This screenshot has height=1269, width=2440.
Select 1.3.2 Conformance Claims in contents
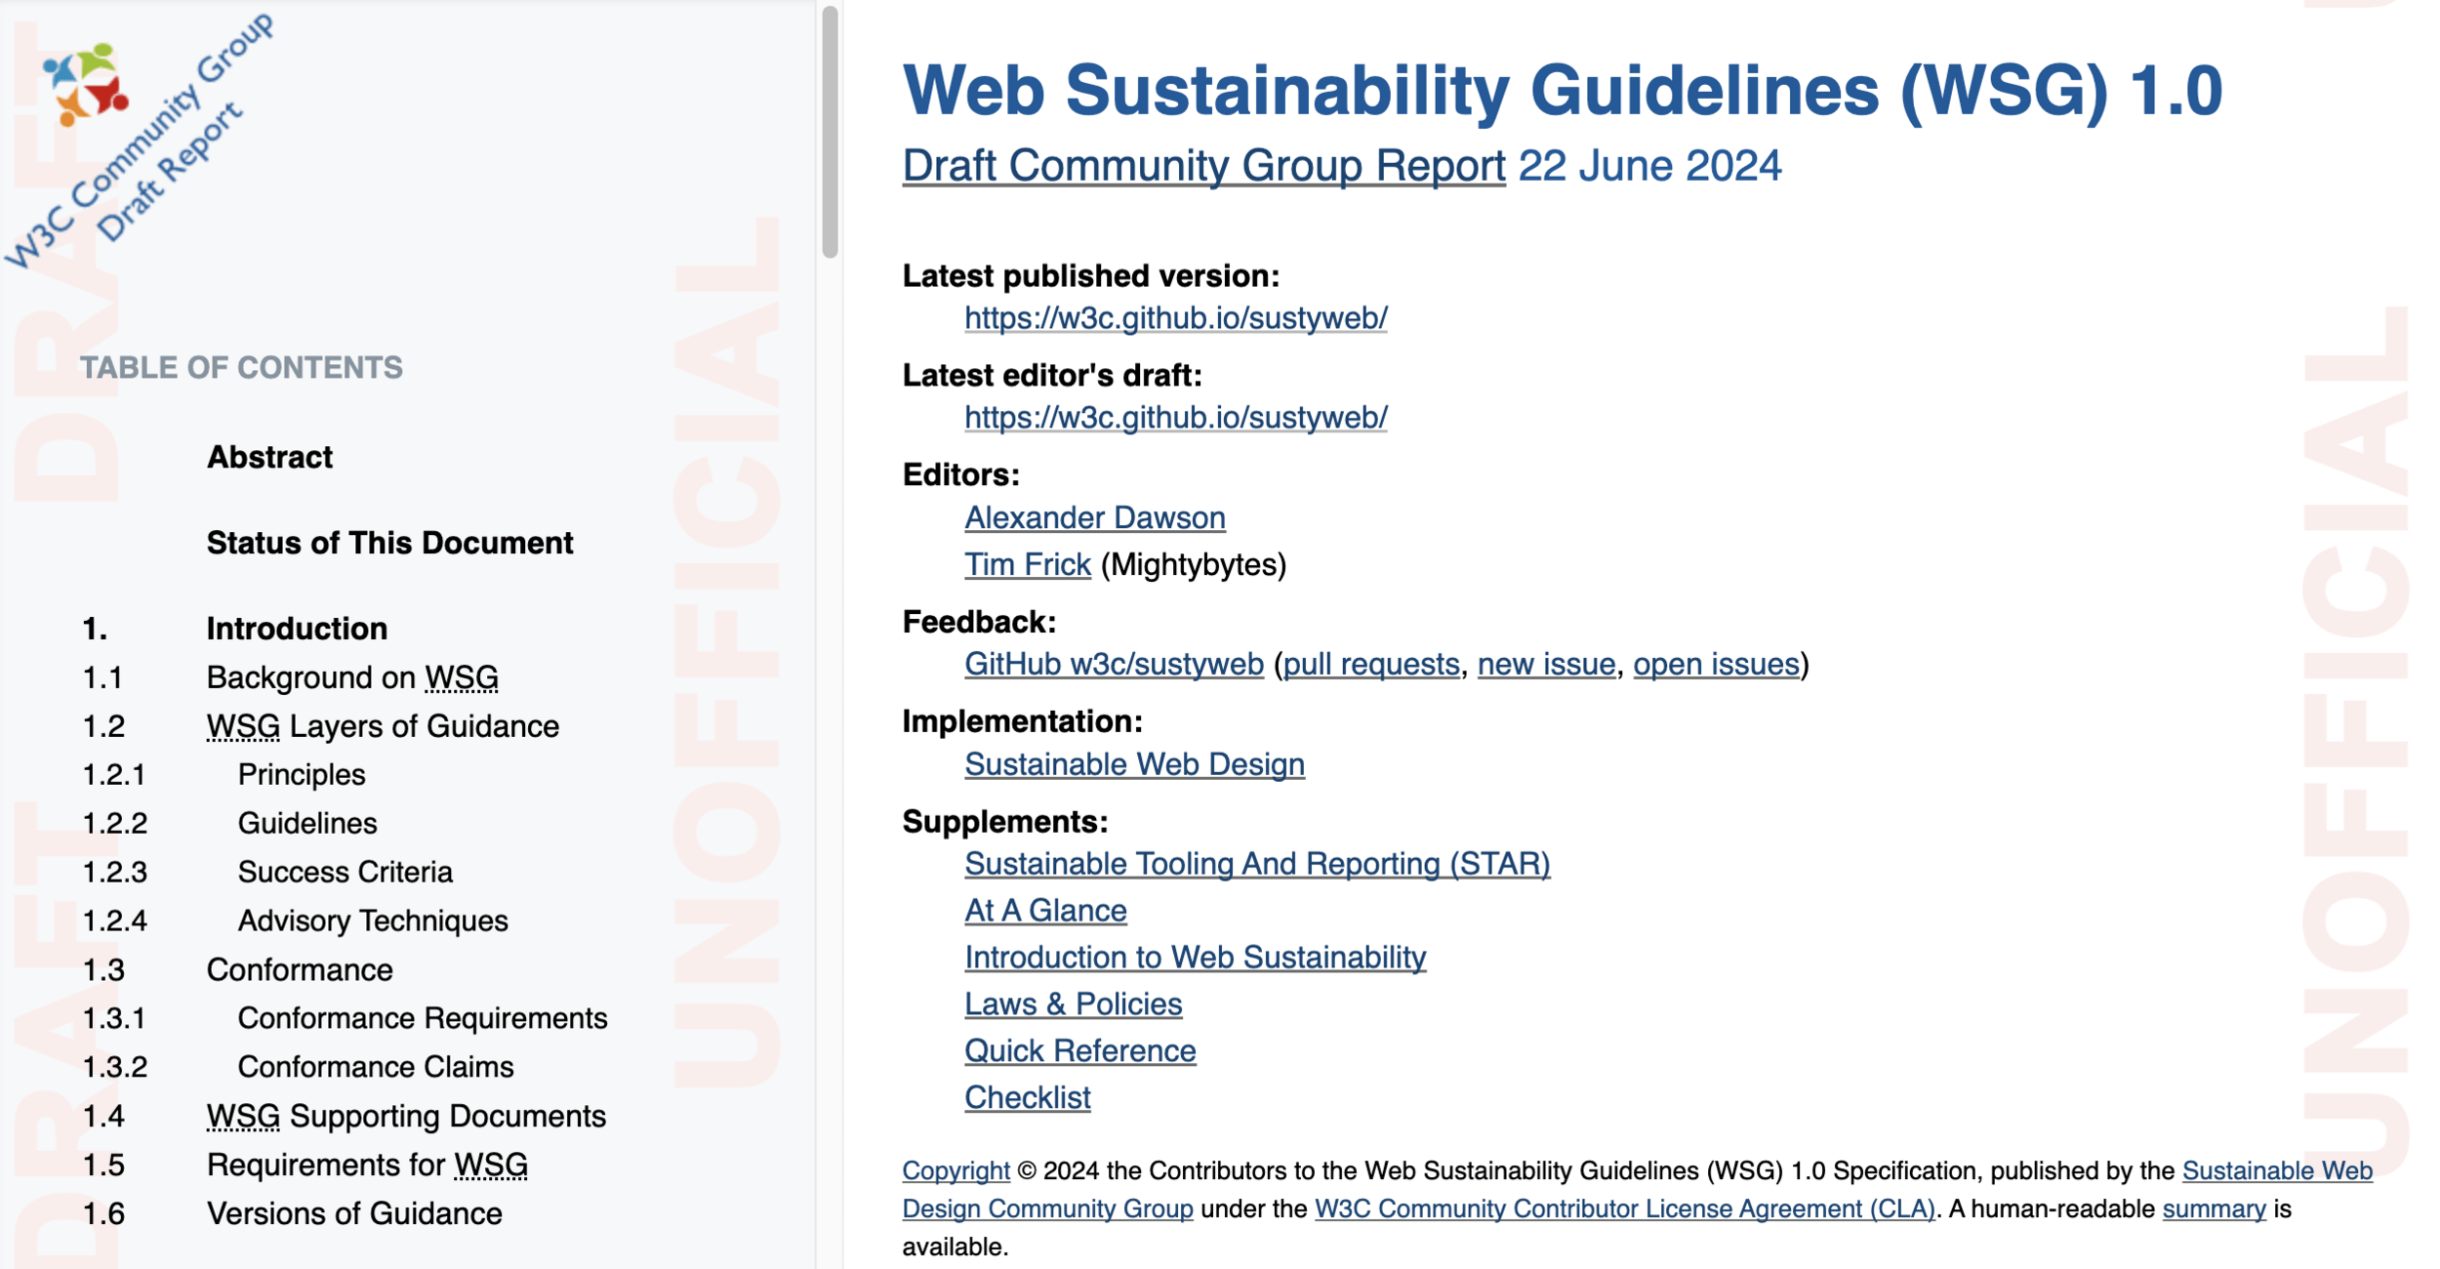click(x=375, y=1067)
